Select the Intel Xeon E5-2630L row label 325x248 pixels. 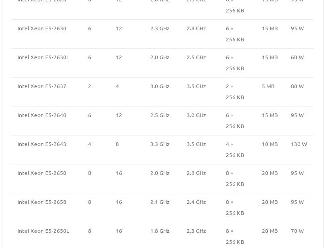(43, 57)
